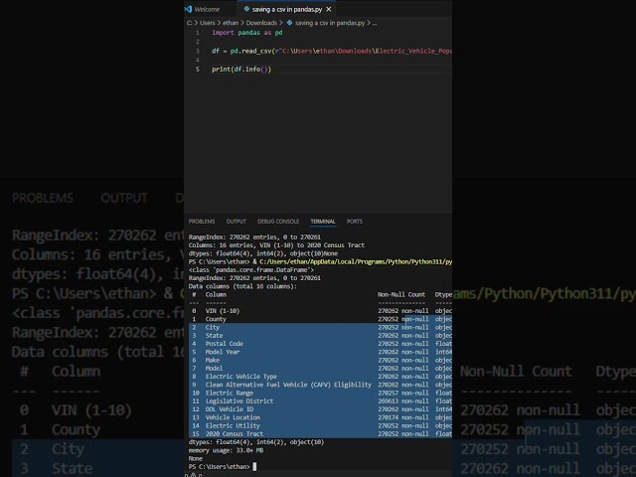Click the 'pd.read_csv' code on line 3

click(251, 51)
